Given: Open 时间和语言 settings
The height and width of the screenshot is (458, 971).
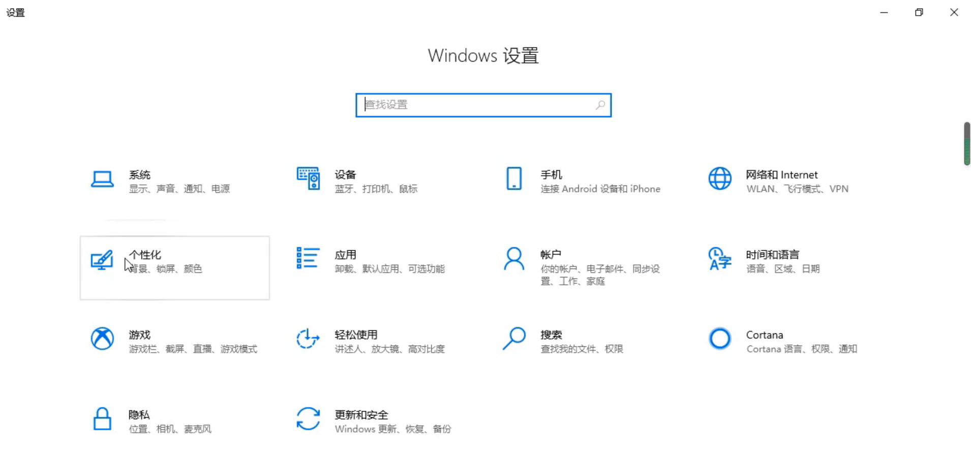Looking at the screenshot, I should [x=773, y=262].
